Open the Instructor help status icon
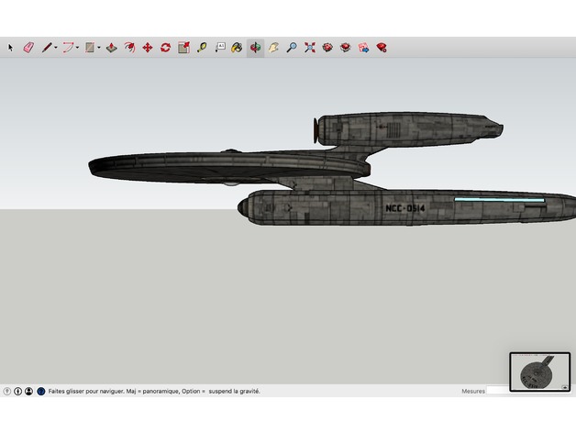576x433 pixels. pyautogui.click(x=41, y=391)
